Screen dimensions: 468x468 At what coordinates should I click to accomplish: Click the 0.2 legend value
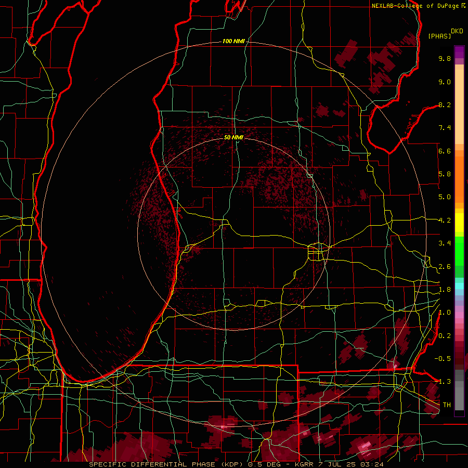click(x=445, y=336)
